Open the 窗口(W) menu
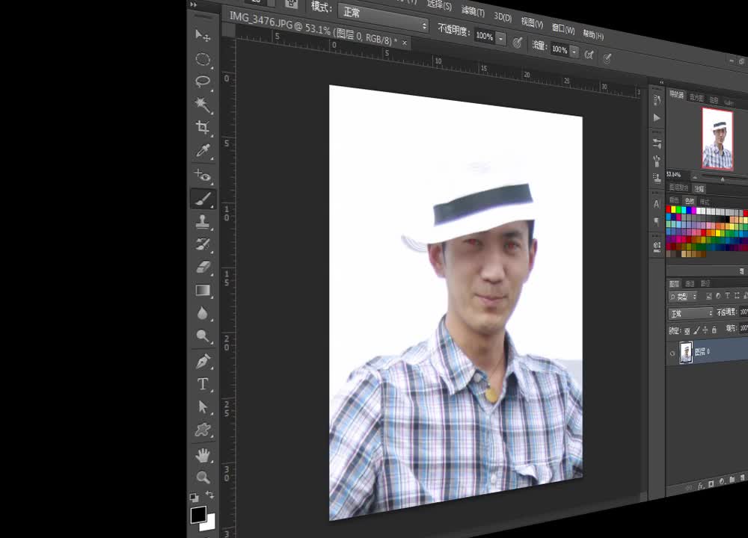Screen dimensions: 748x538 click(563, 29)
